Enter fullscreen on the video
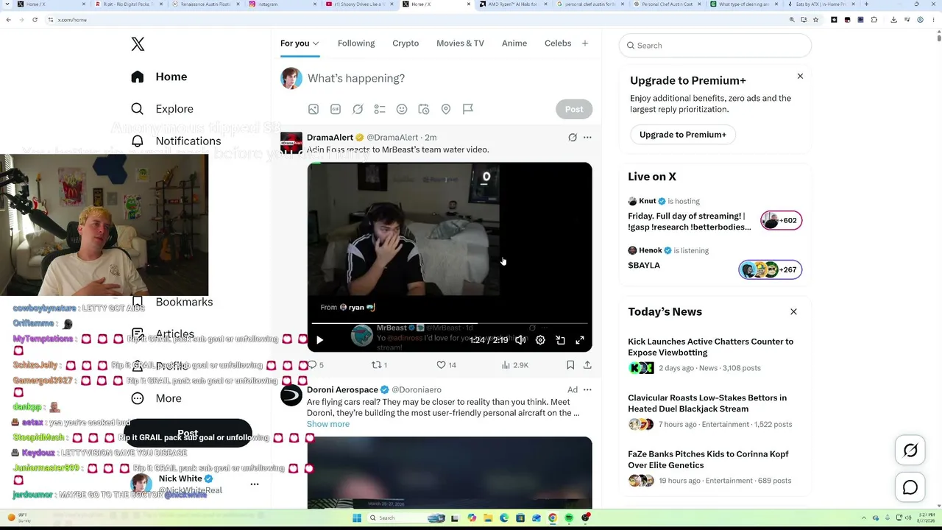 pyautogui.click(x=580, y=340)
